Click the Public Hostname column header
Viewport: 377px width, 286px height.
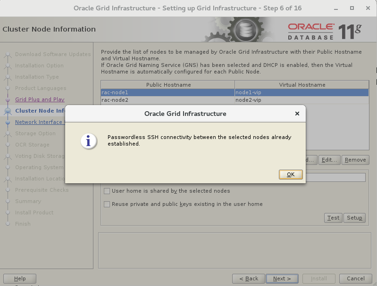pyautogui.click(x=168, y=85)
